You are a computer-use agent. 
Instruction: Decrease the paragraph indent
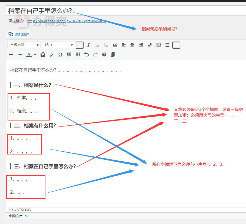coord(69,55)
